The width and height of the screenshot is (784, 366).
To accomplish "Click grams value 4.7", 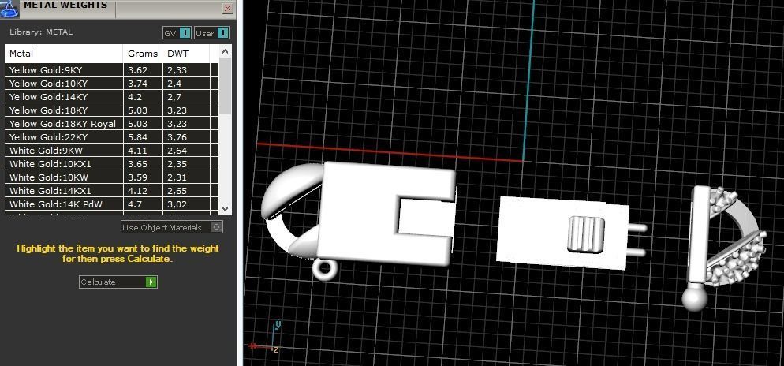I will 134,204.
